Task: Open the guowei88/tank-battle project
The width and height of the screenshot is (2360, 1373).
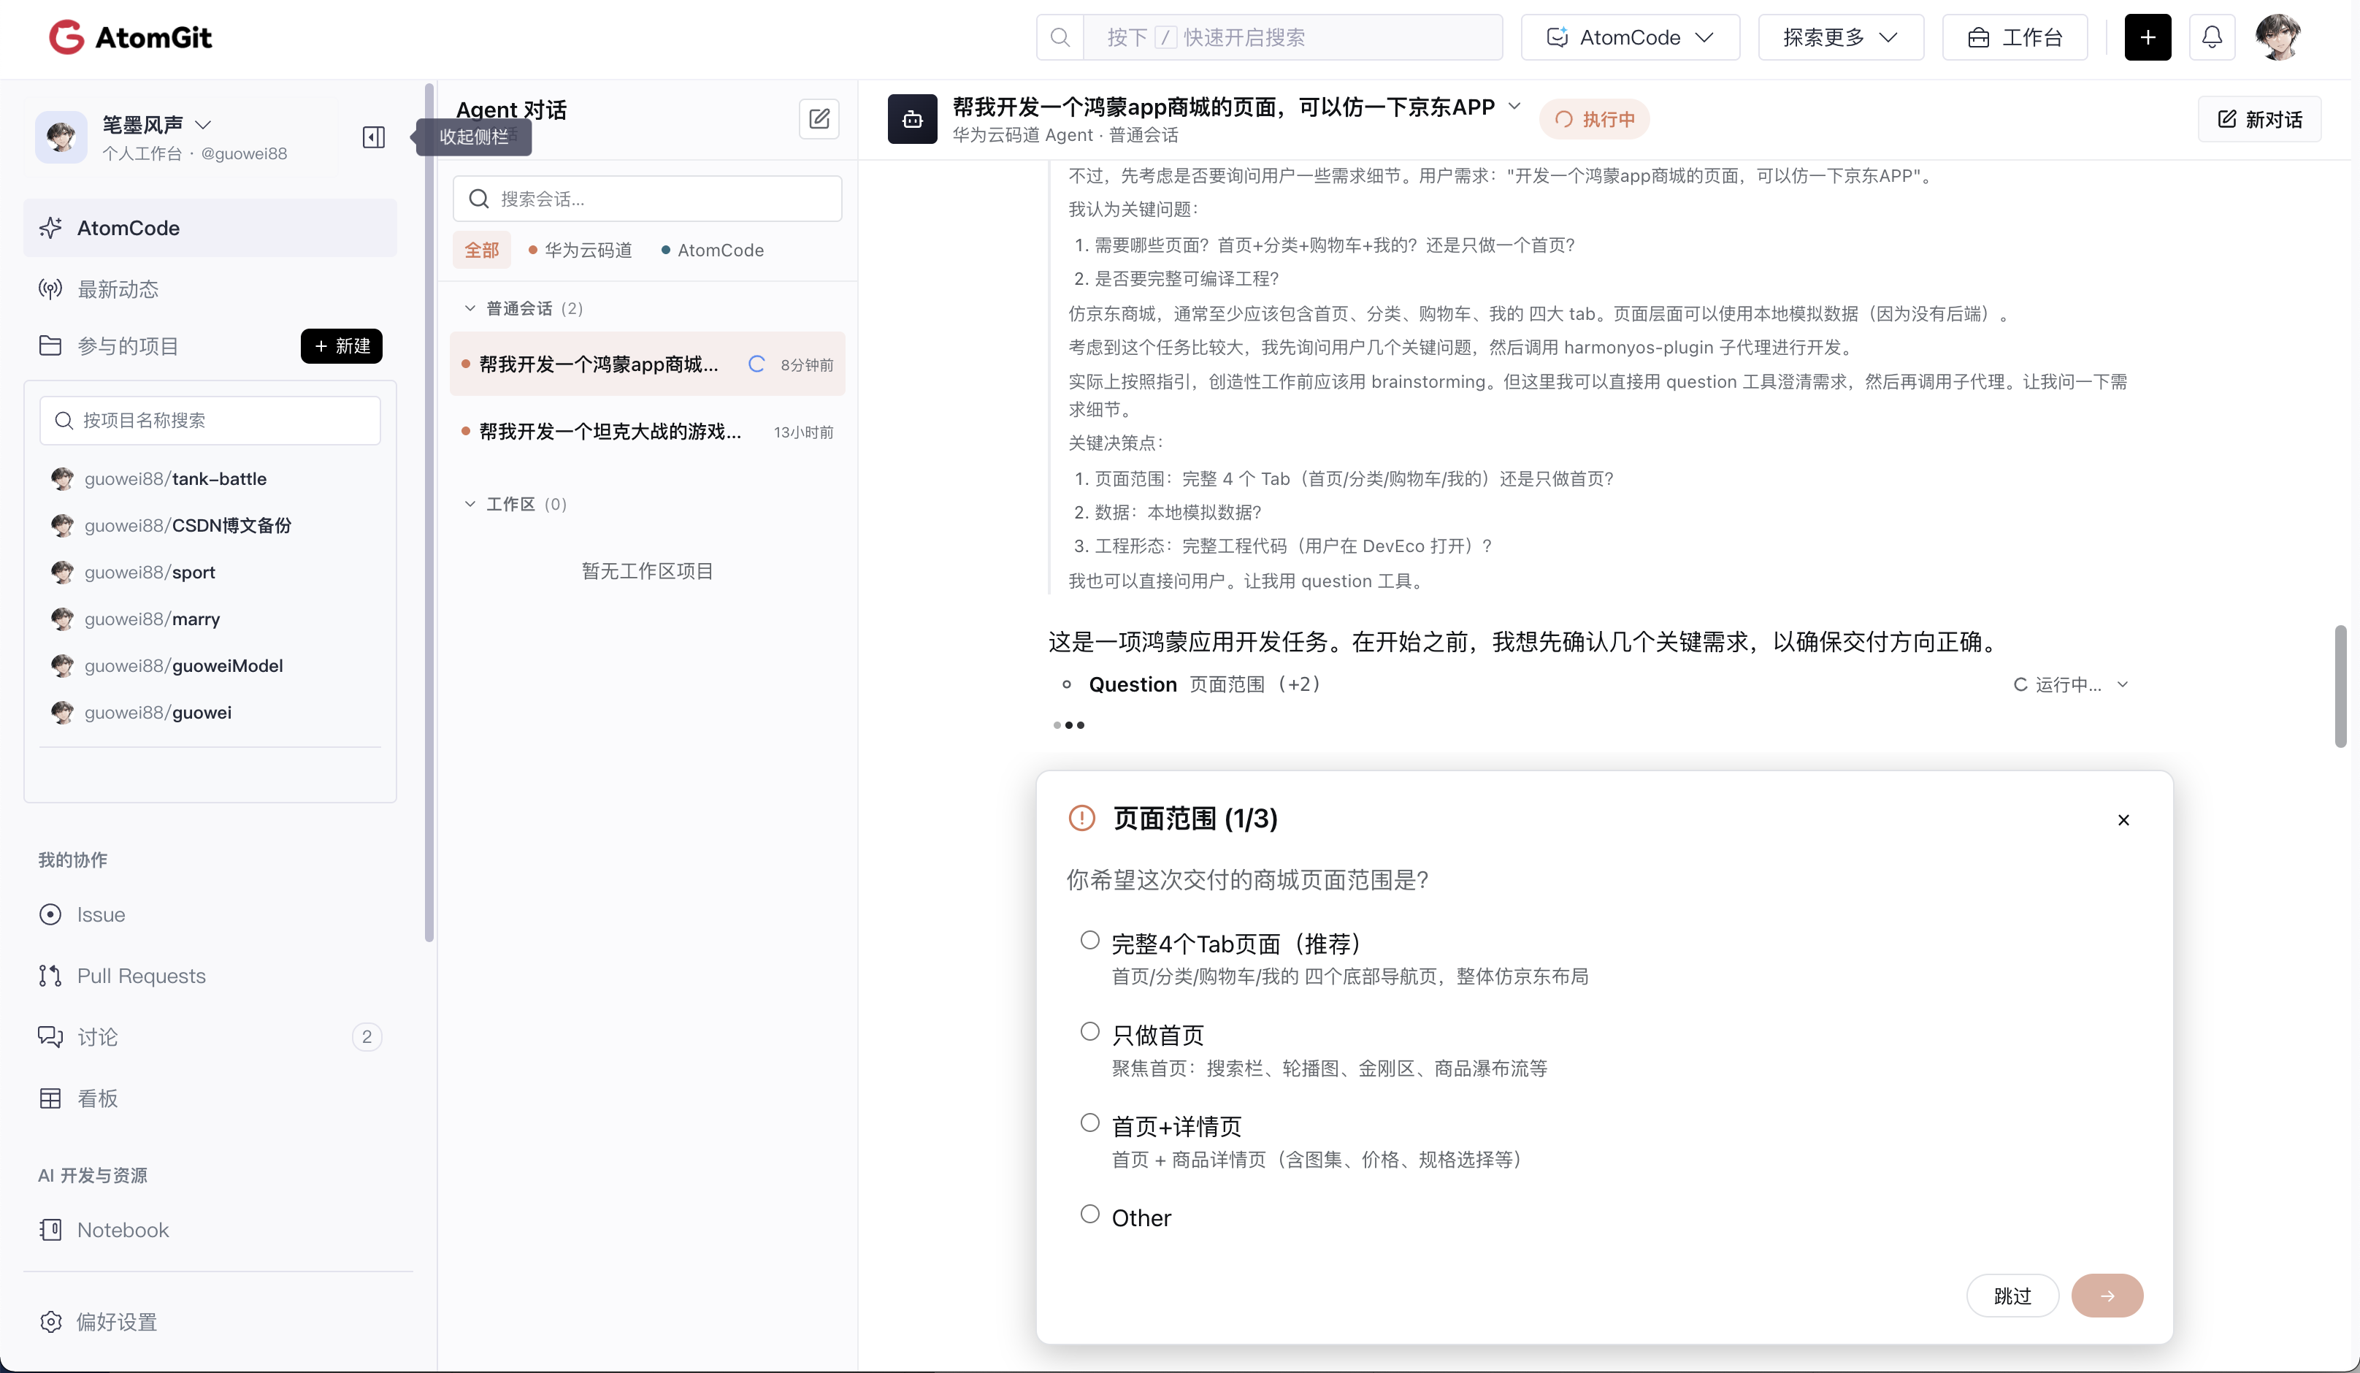Action: pyautogui.click(x=175, y=478)
